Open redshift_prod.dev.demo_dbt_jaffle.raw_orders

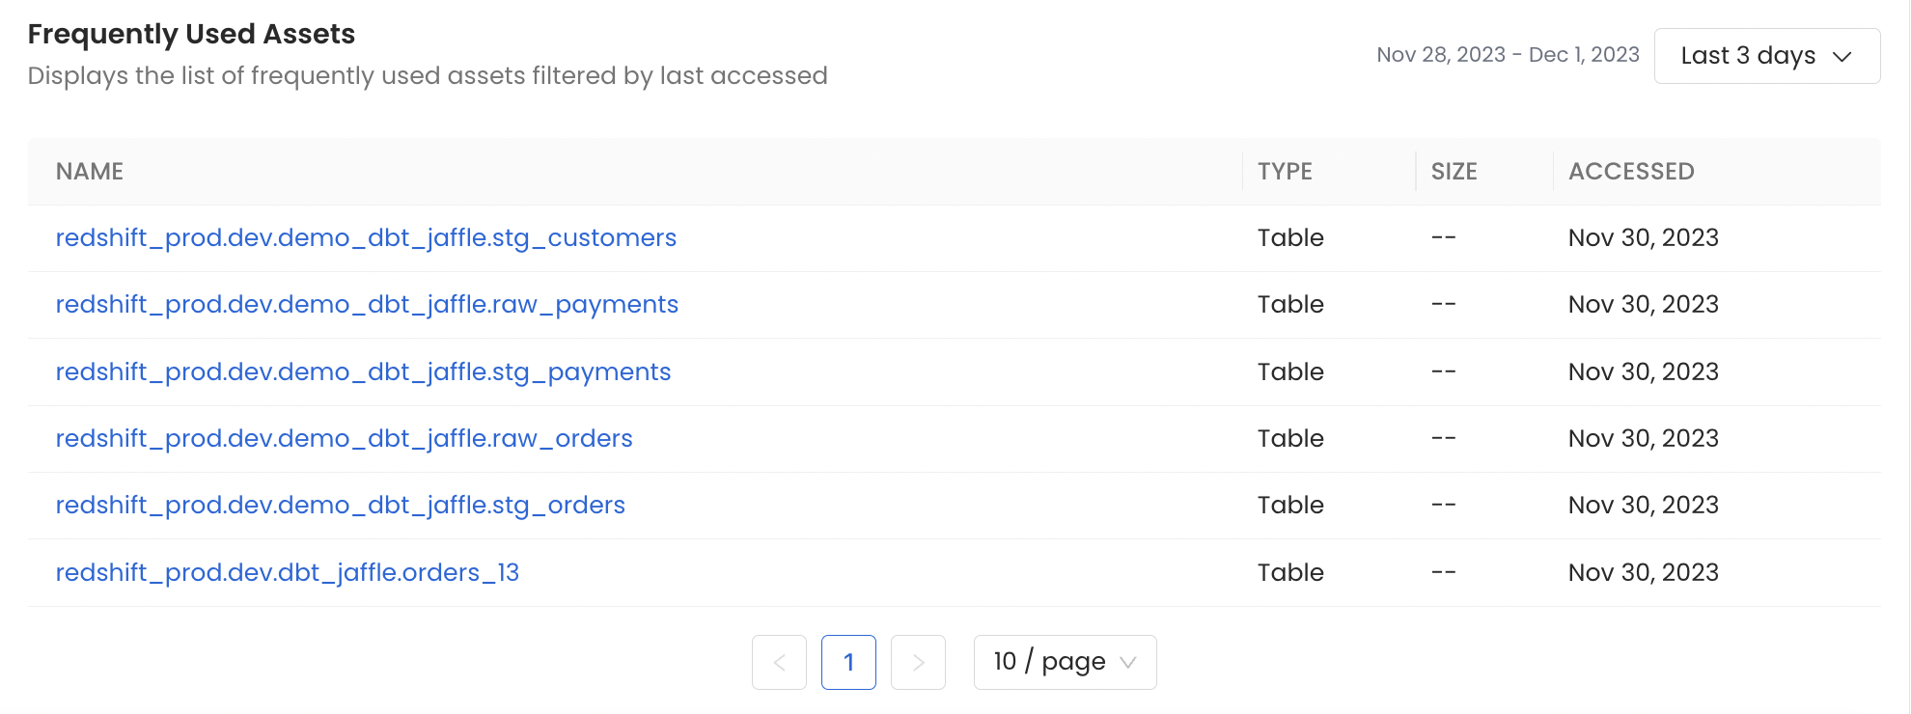coord(344,438)
